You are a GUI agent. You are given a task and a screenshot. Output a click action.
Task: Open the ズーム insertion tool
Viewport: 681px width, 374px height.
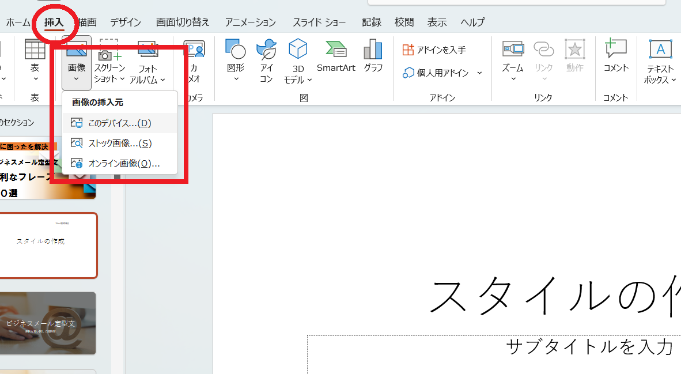[x=512, y=61]
